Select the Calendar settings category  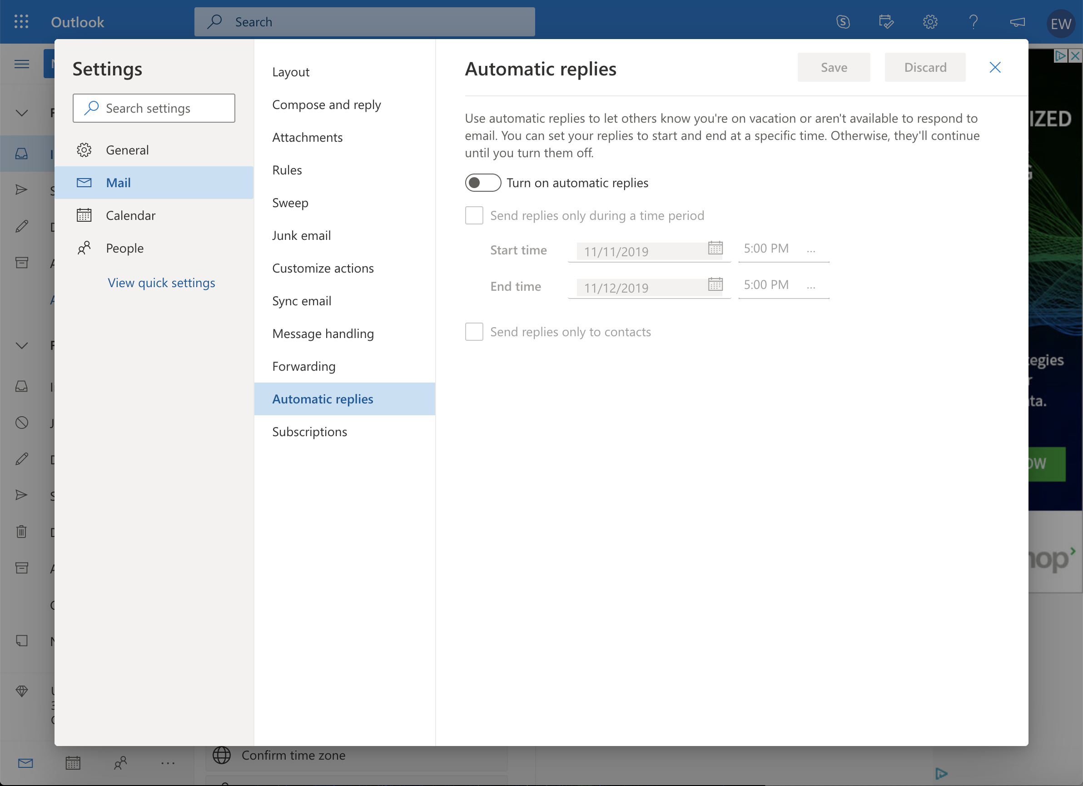click(x=130, y=215)
